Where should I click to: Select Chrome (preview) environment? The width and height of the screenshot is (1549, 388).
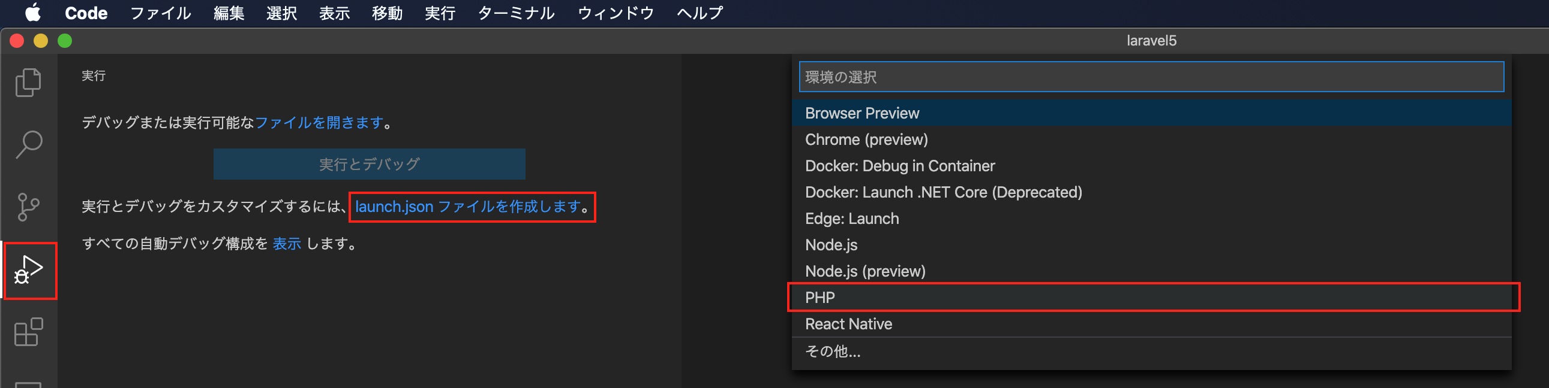(1151, 140)
